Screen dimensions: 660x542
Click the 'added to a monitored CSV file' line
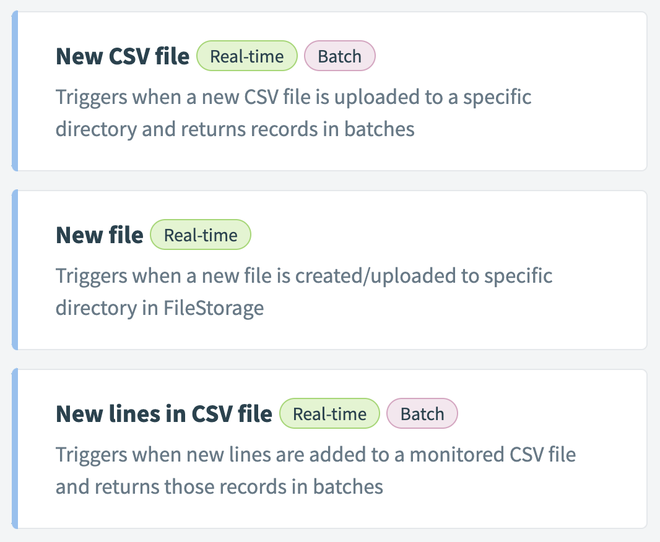click(316, 455)
